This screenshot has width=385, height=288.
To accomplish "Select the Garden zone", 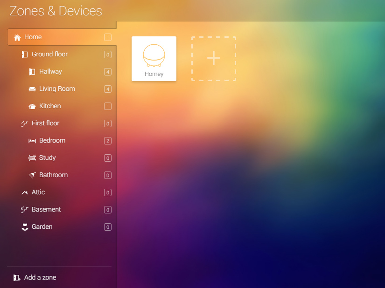I will (62, 227).
